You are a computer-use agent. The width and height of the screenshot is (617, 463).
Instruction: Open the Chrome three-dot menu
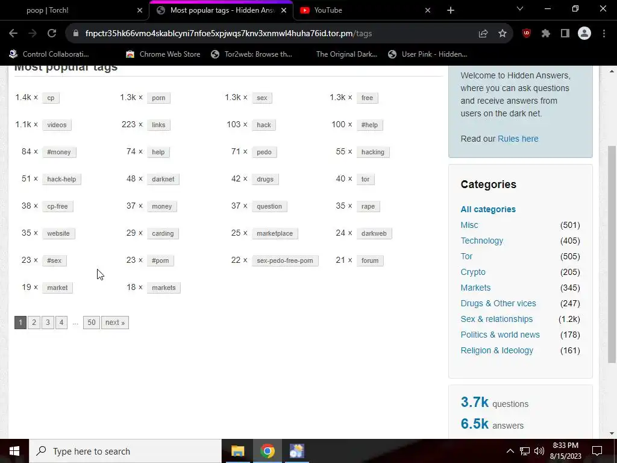tap(604, 34)
